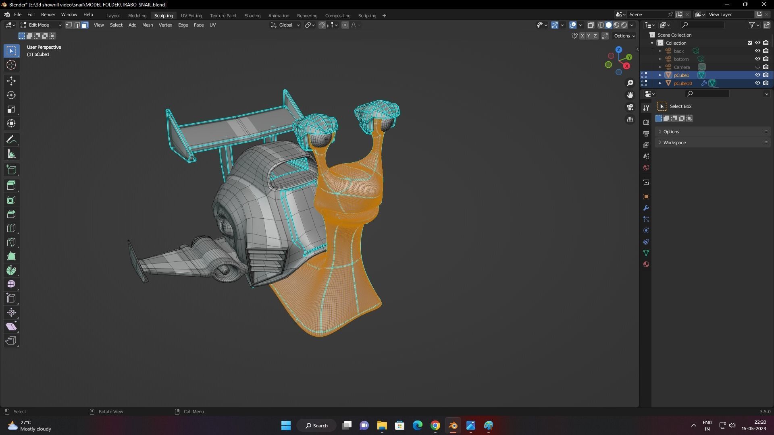This screenshot has width=774, height=435.
Task: Hide pCube10 in the outliner
Action: point(758,83)
